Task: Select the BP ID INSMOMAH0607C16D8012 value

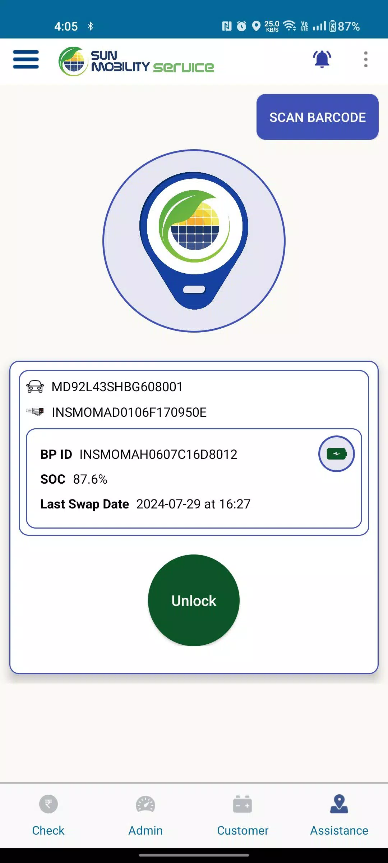Action: pos(158,455)
